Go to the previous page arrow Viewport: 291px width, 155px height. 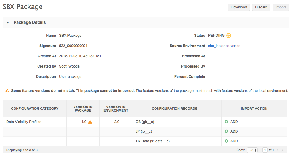click(278, 150)
